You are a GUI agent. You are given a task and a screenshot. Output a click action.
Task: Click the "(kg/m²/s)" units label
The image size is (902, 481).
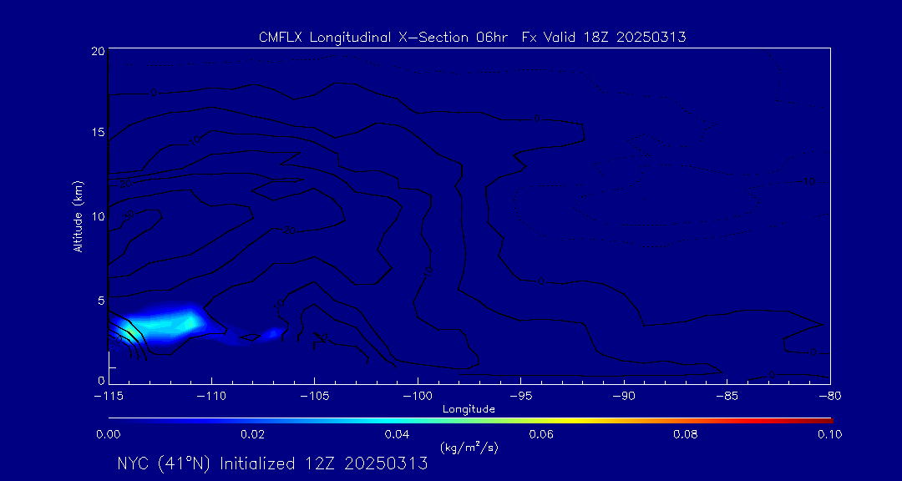click(469, 447)
